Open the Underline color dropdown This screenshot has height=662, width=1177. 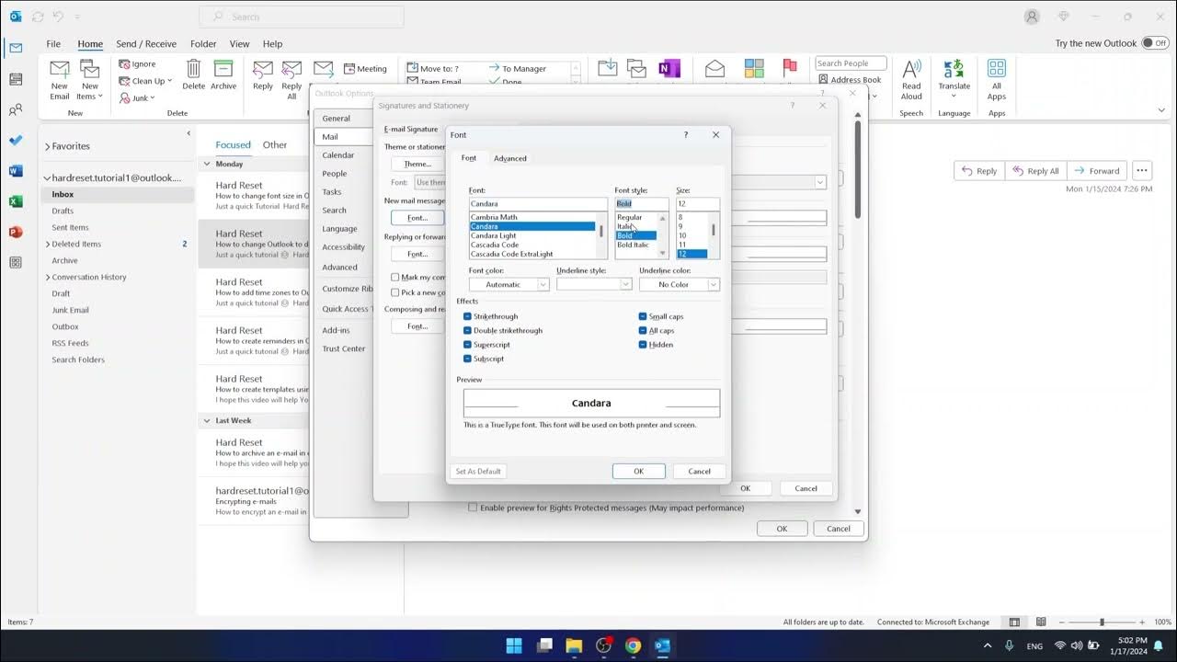(x=679, y=285)
